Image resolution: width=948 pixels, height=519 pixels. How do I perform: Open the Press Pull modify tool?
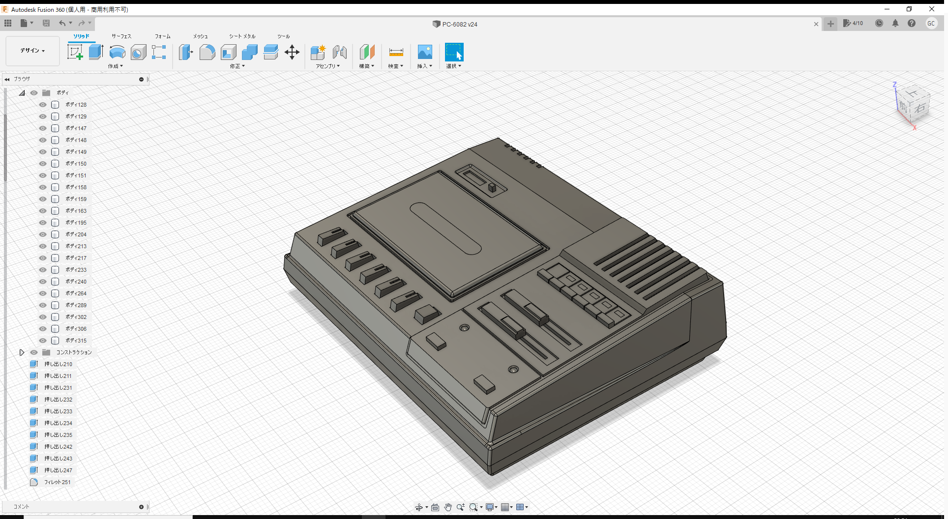click(186, 52)
